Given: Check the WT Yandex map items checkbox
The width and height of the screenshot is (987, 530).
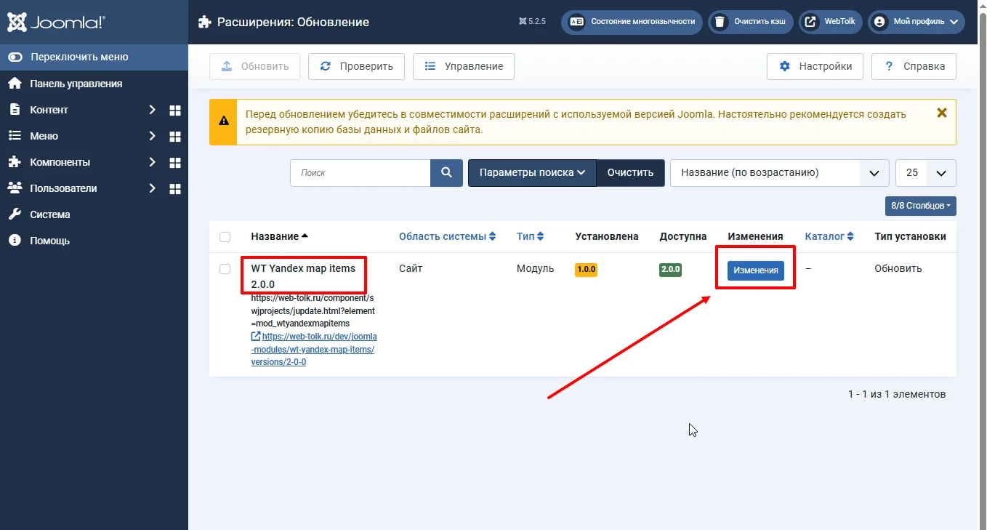Looking at the screenshot, I should tap(225, 269).
